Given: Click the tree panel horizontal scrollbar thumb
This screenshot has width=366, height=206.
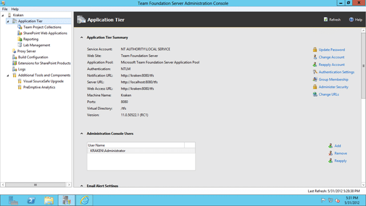Looking at the screenshot, I should [35, 185].
